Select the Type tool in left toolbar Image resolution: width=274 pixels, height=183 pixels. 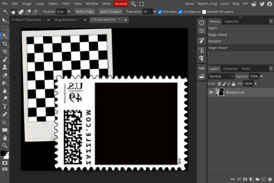pyautogui.click(x=5, y=106)
